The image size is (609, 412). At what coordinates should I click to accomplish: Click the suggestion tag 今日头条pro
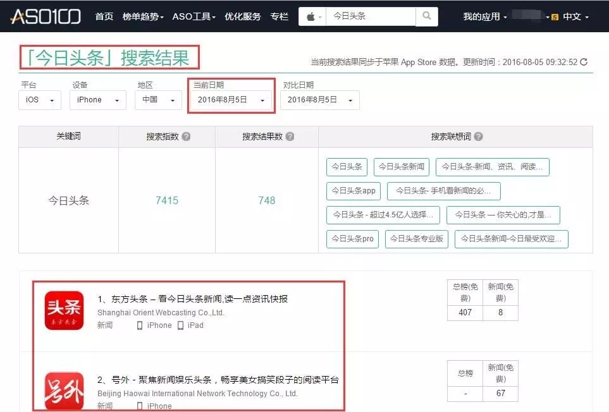353,239
